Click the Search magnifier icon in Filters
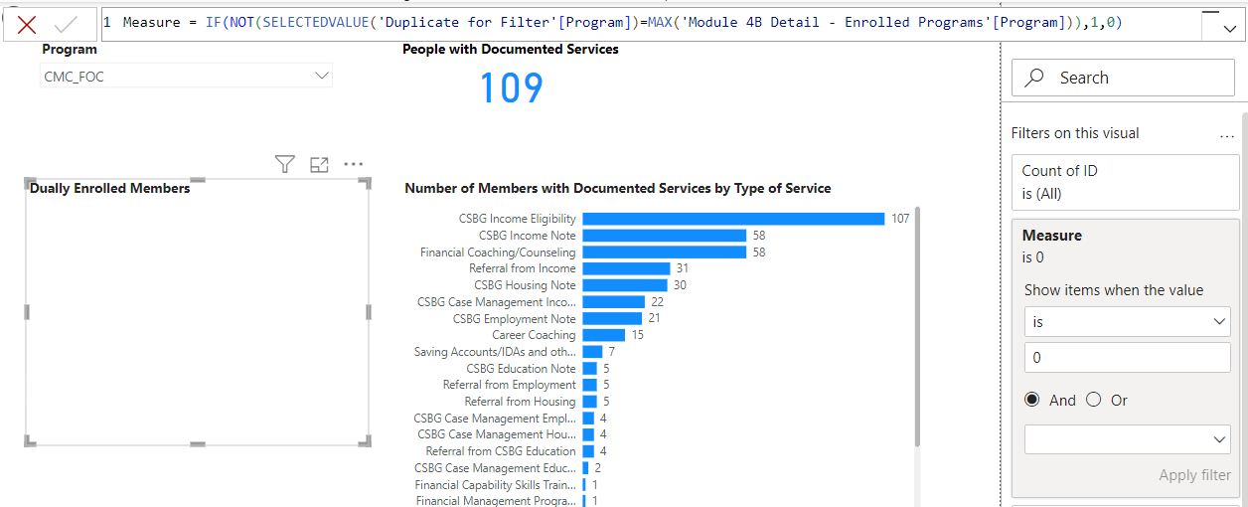1248x507 pixels. [1034, 78]
